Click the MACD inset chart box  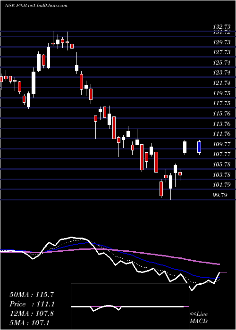pyautogui.click(x=130, y=306)
